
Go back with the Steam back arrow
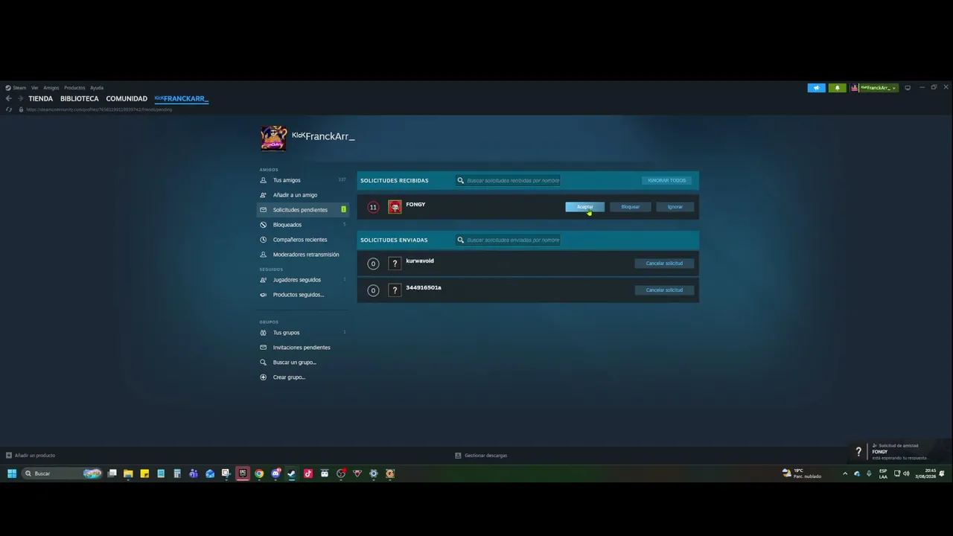(x=9, y=98)
